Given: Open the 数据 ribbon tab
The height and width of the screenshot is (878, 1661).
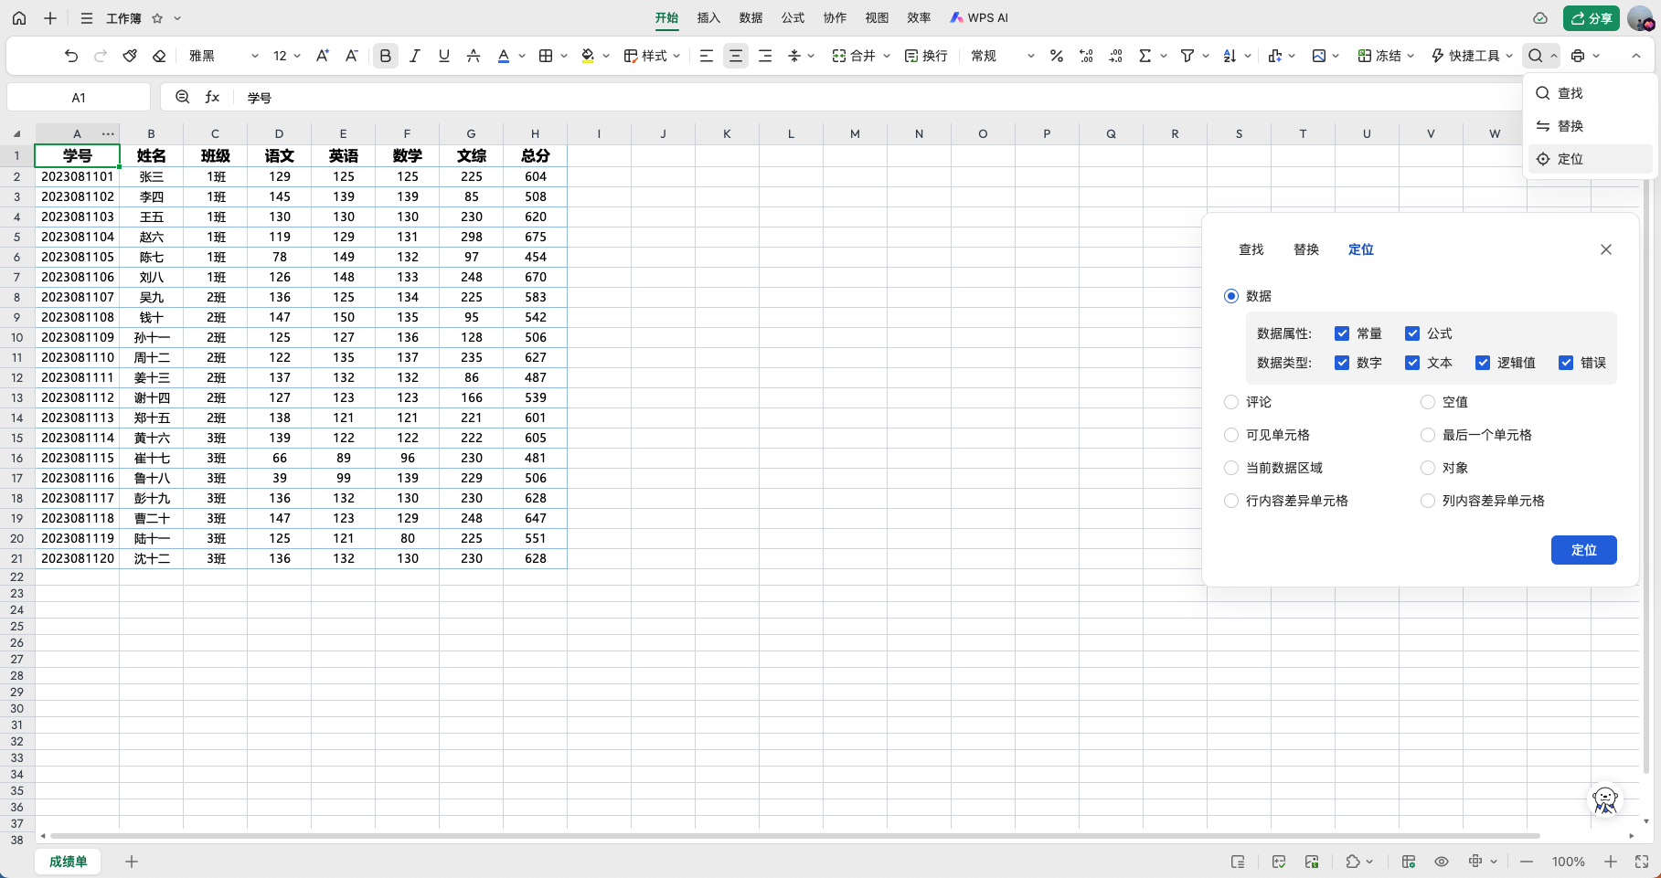Looking at the screenshot, I should click(x=751, y=17).
